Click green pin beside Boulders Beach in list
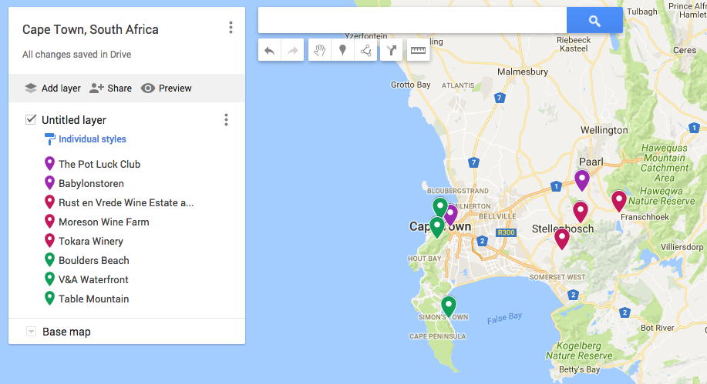 49,260
